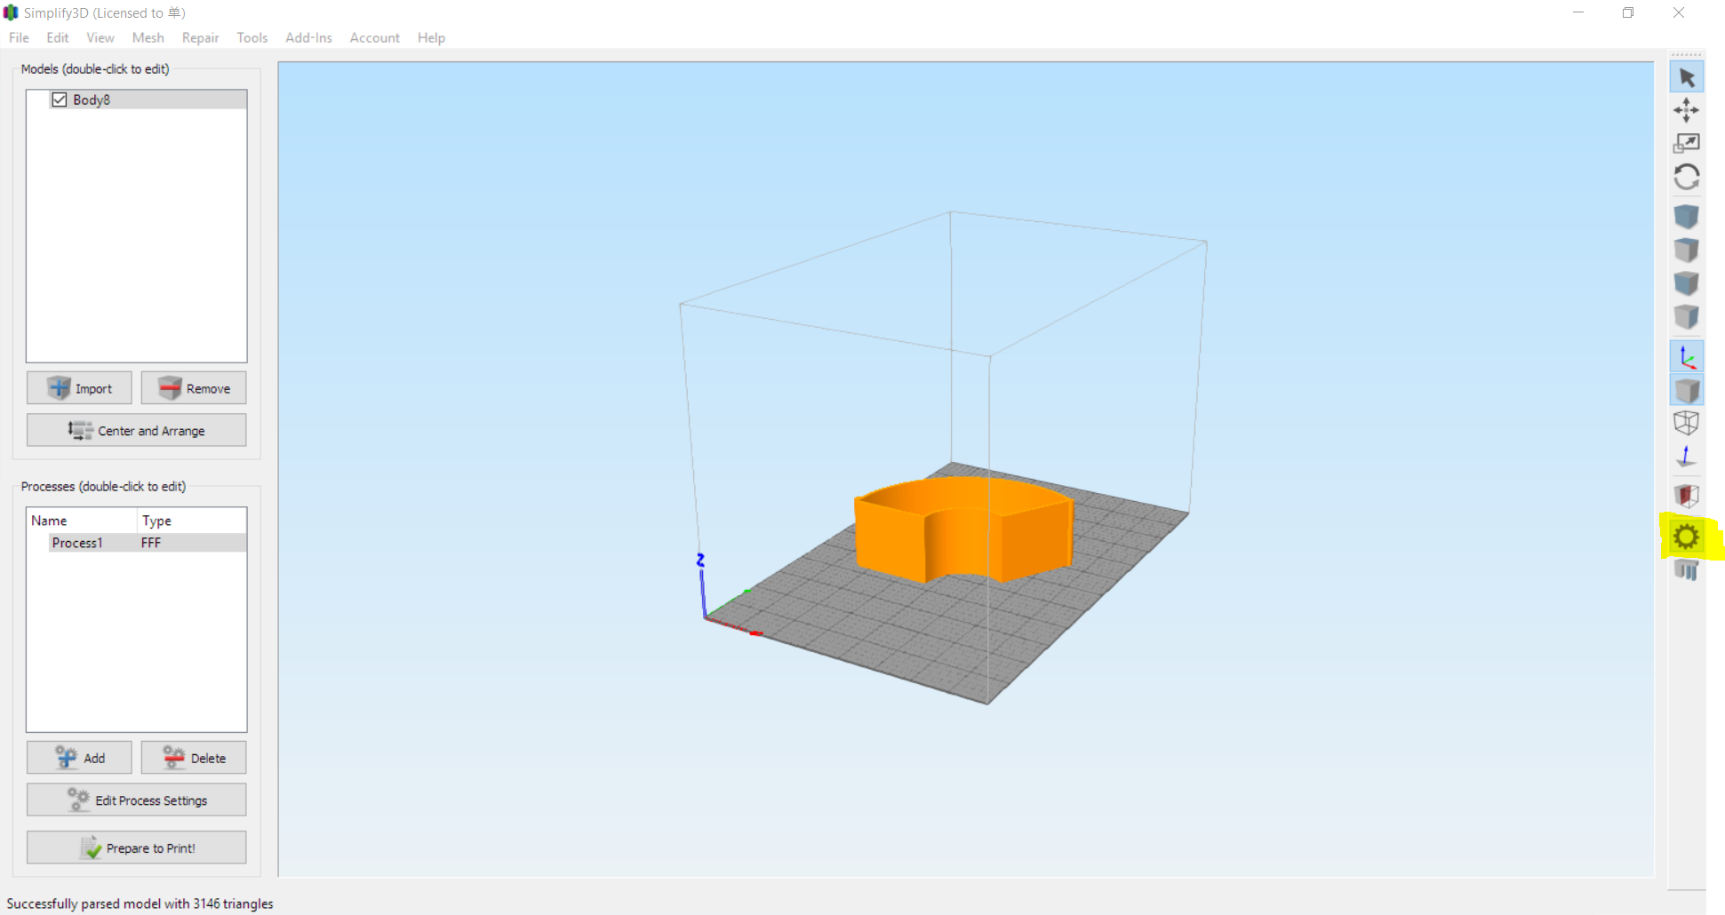Activate the translate/move models tool
This screenshot has height=915, width=1725.
click(1686, 110)
